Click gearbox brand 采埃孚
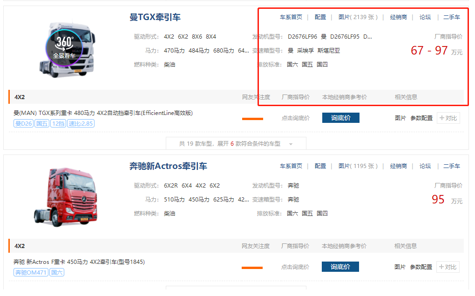Image resolution: width=475 pixels, height=296 pixels. click(x=305, y=51)
